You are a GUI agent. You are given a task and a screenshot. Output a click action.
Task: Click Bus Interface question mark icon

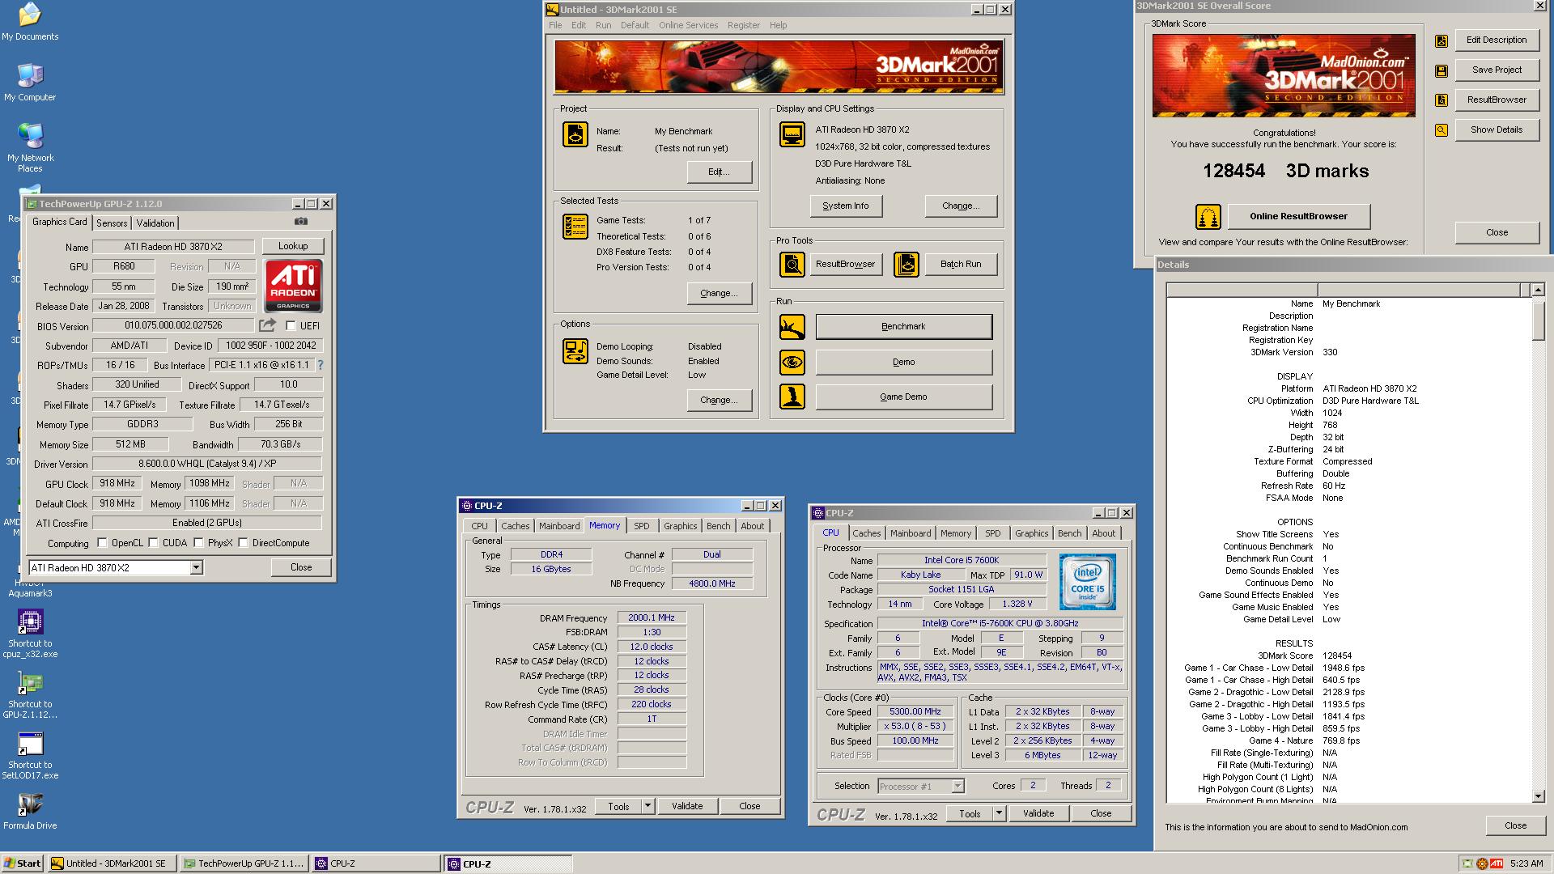click(x=321, y=365)
